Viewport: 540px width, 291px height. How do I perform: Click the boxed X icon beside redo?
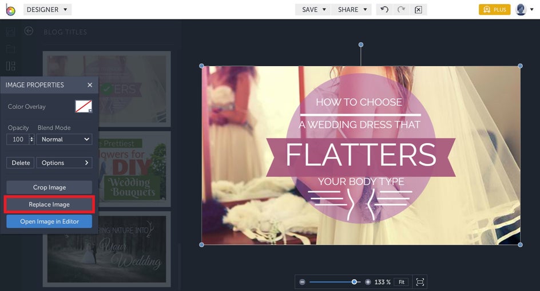418,10
